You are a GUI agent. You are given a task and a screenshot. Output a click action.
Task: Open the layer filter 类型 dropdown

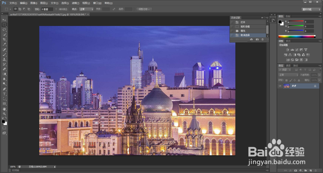click(285, 70)
